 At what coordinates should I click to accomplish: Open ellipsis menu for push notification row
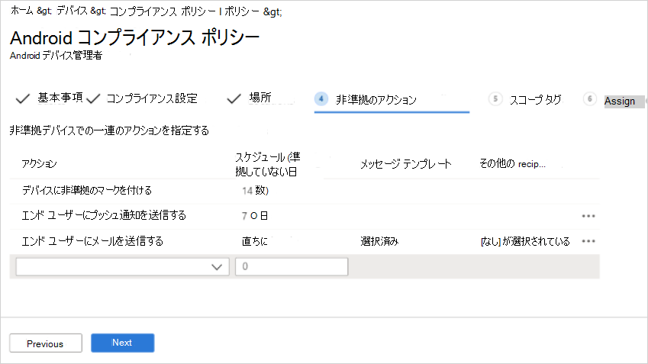(588, 216)
